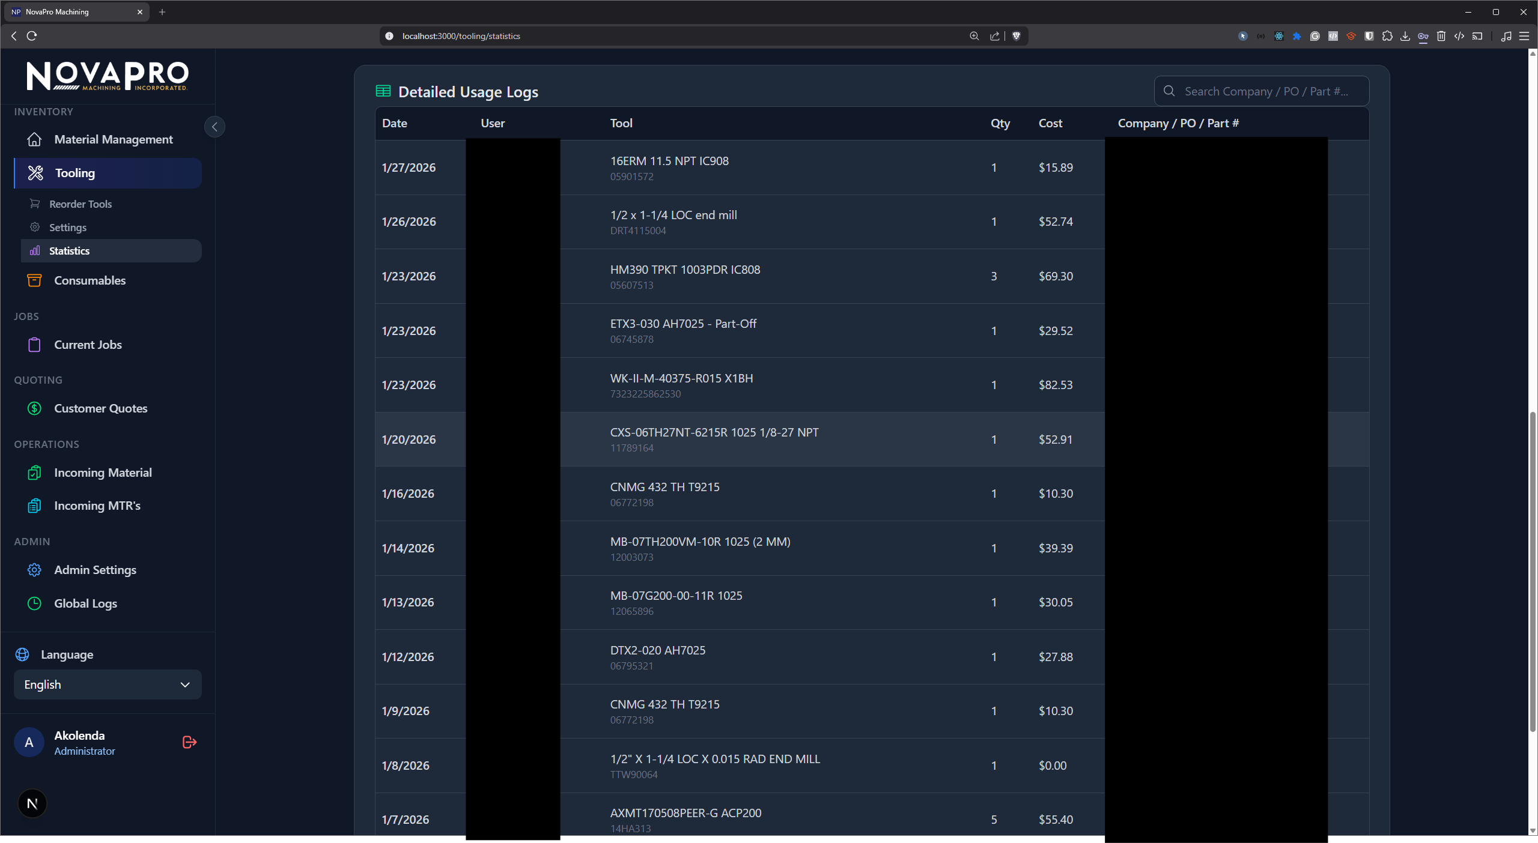Screen dimensions: 1538x843
Task: Click the Admin Settings gear icon
Action: [34, 570]
